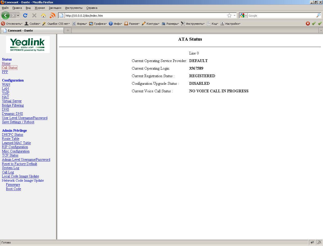Open the list all tabs dropdown arrow
Screen dimensions: 323x246
pyautogui.click(x=321, y=31)
